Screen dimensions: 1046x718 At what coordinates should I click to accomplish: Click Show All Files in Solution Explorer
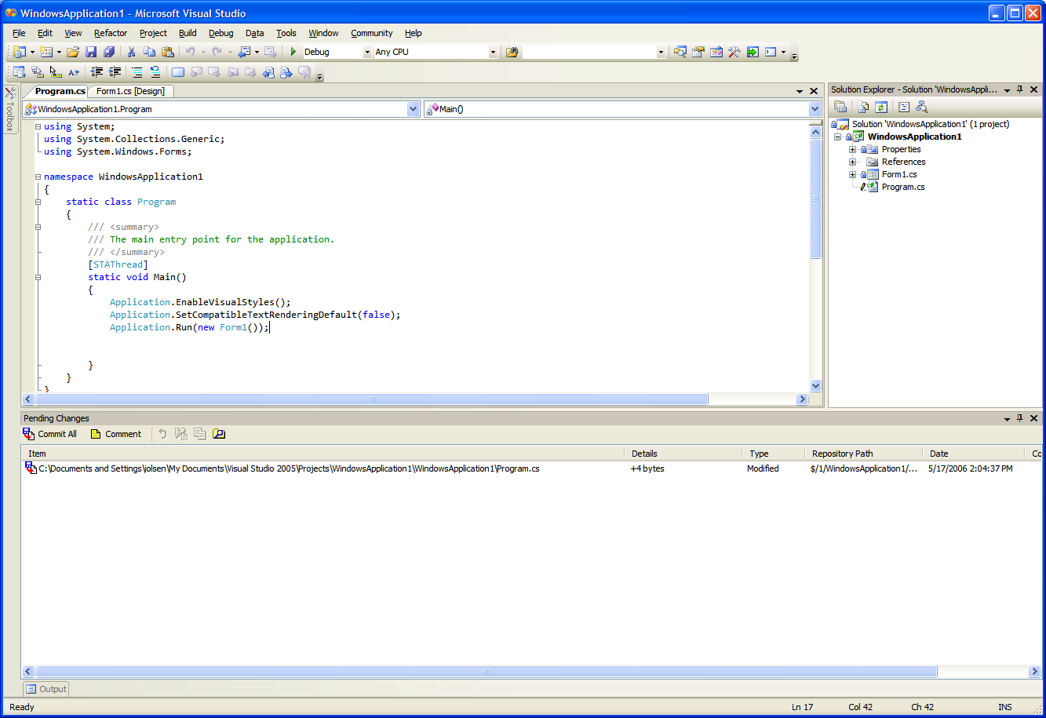click(x=863, y=107)
